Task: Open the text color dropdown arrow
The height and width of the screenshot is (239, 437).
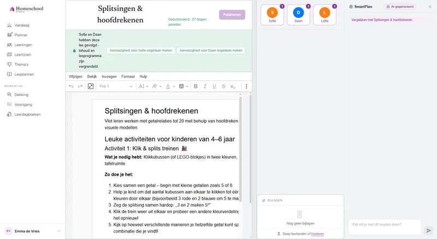Action: pyautogui.click(x=174, y=87)
